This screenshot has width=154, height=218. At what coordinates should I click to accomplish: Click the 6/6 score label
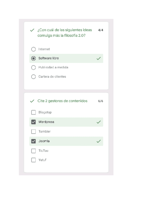(x=101, y=101)
